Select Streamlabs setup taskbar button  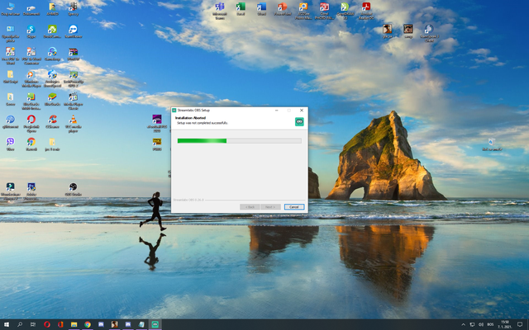[x=155, y=324]
